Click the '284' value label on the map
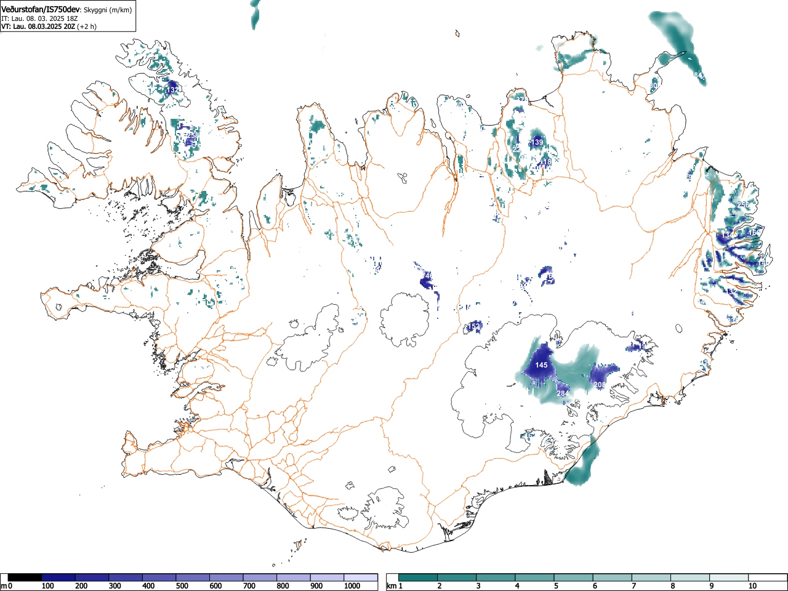Viewport: 788px width, 591px height. [562, 393]
